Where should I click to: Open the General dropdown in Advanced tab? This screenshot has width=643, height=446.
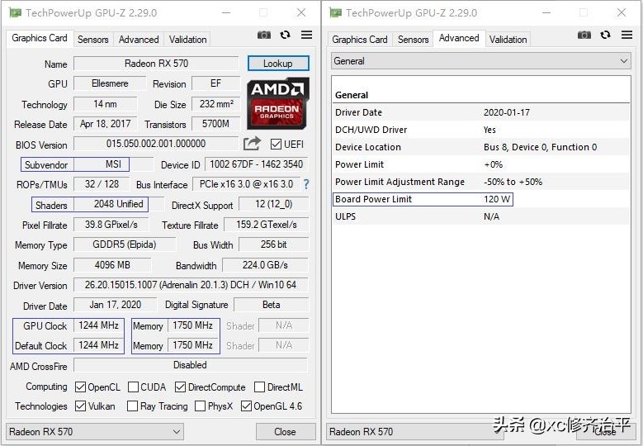(x=481, y=61)
